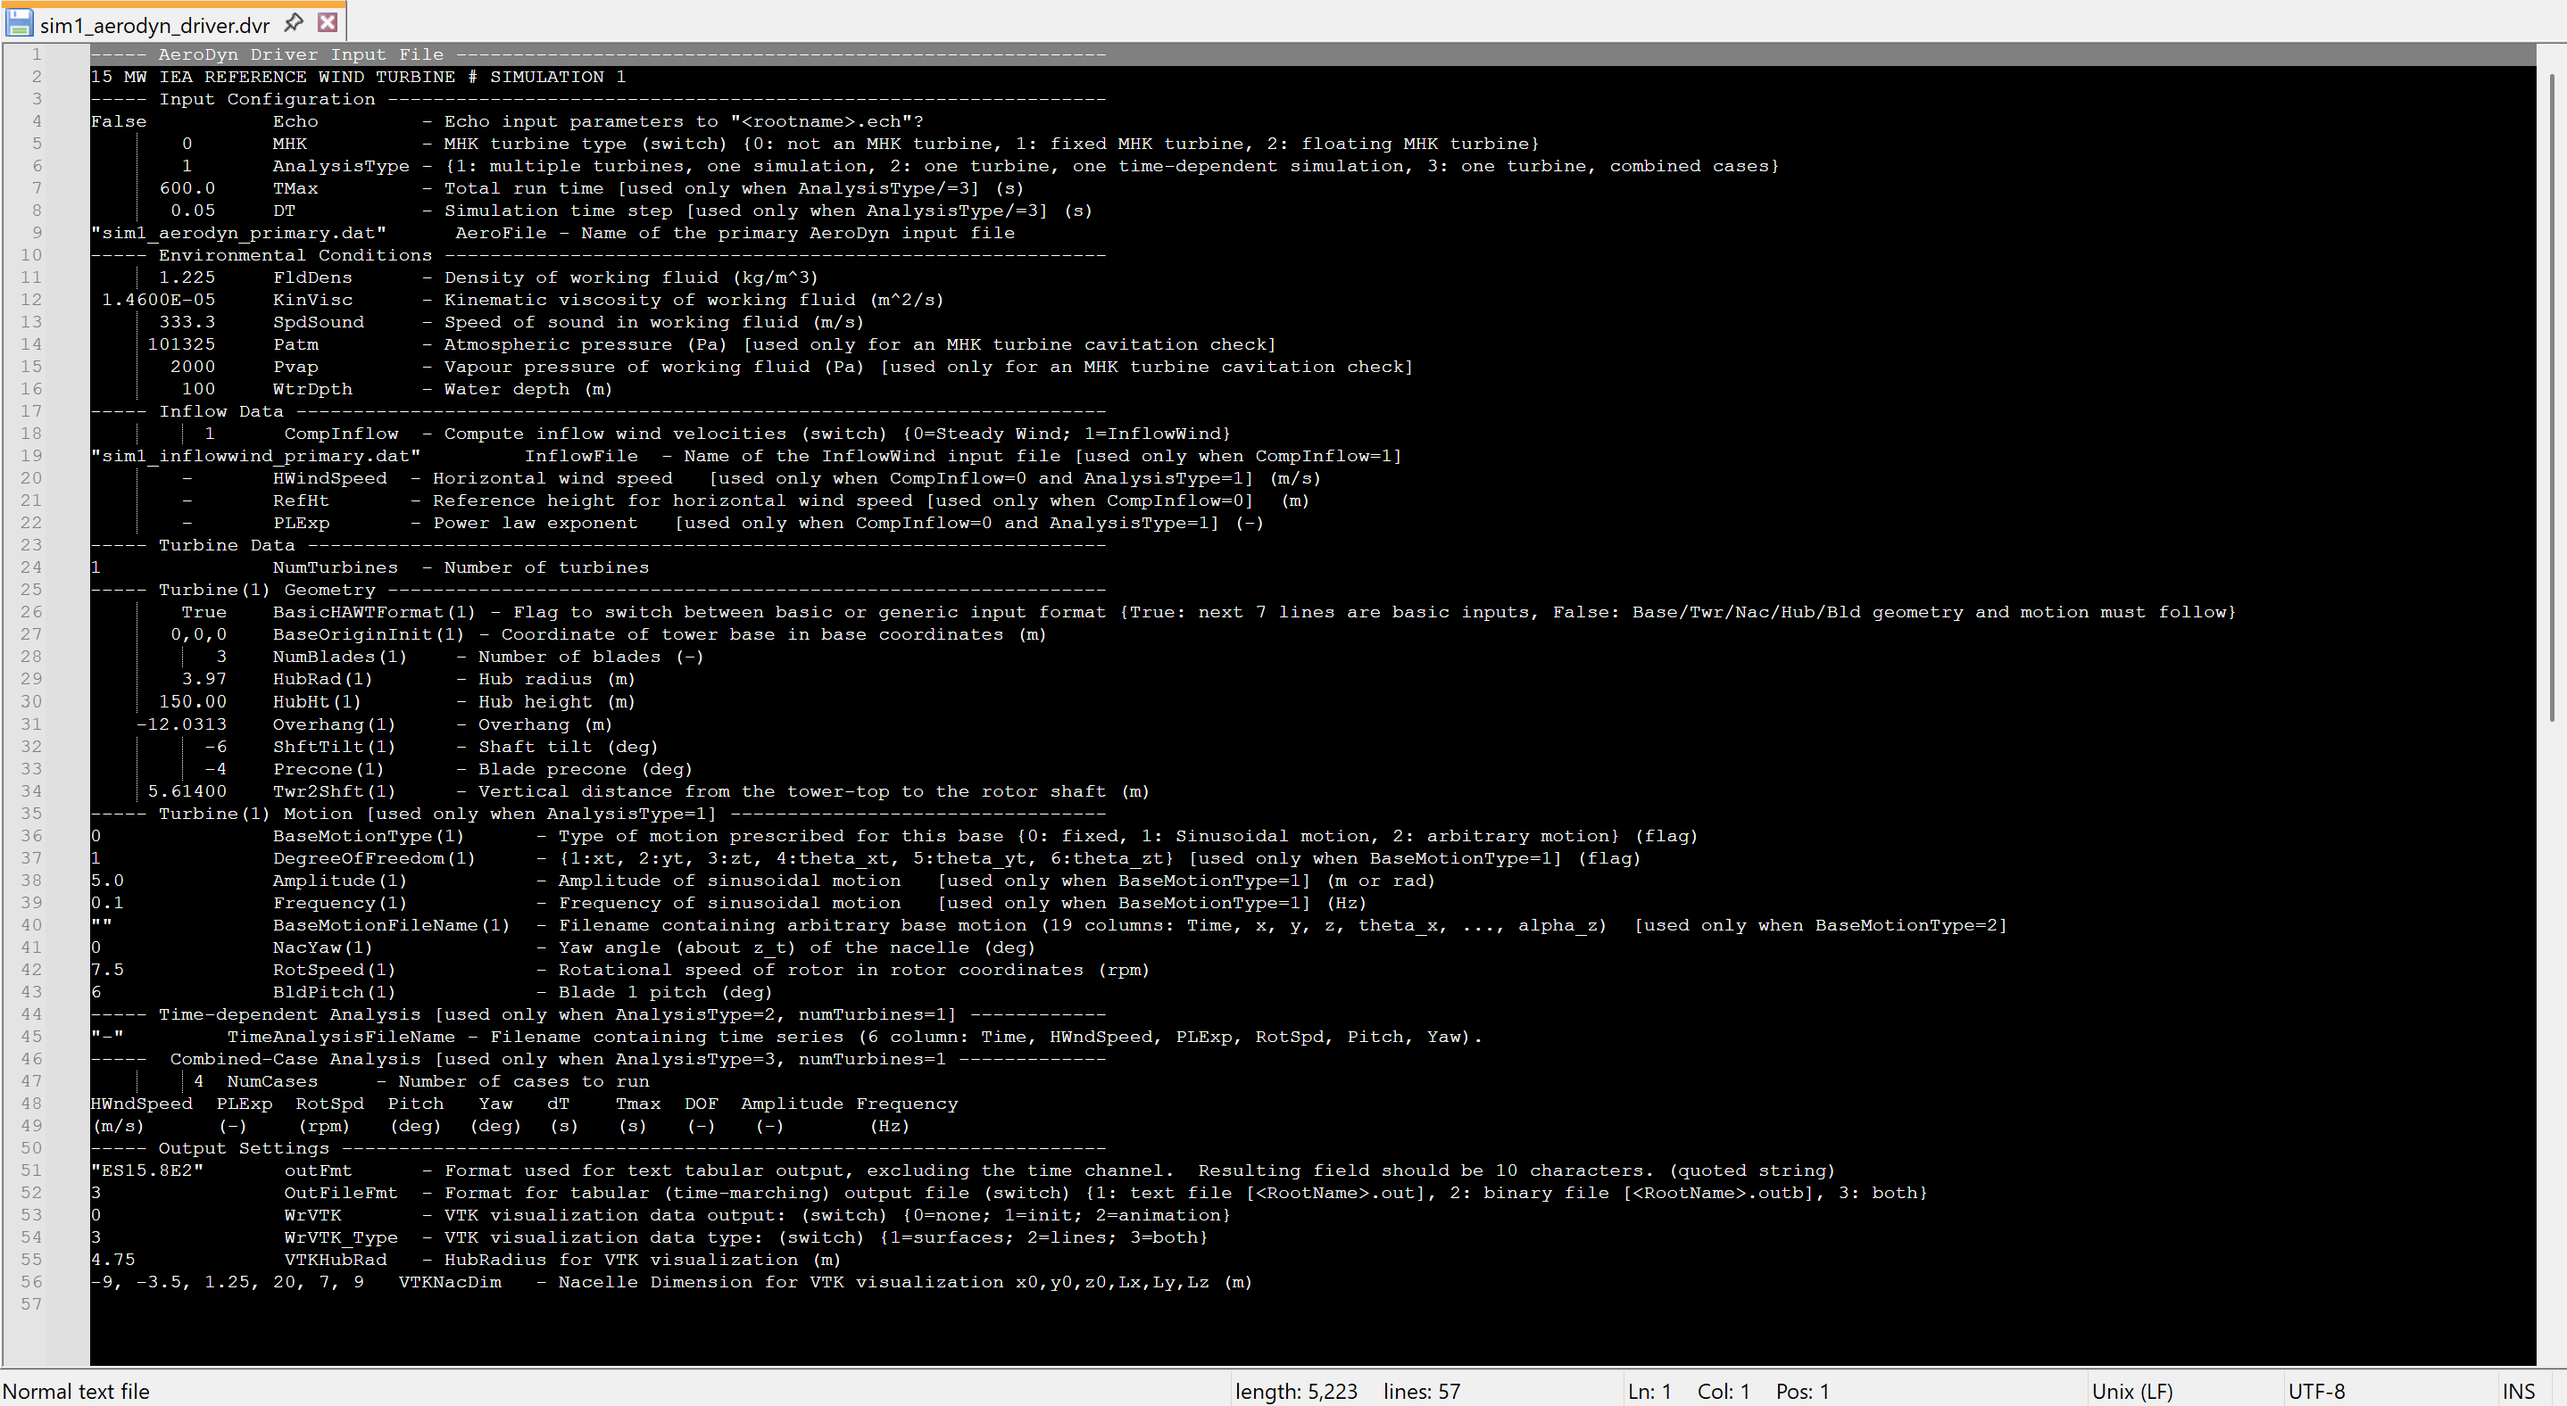2567x1406 pixels.
Task: Click line number 25 in the margin
Action: (x=32, y=590)
